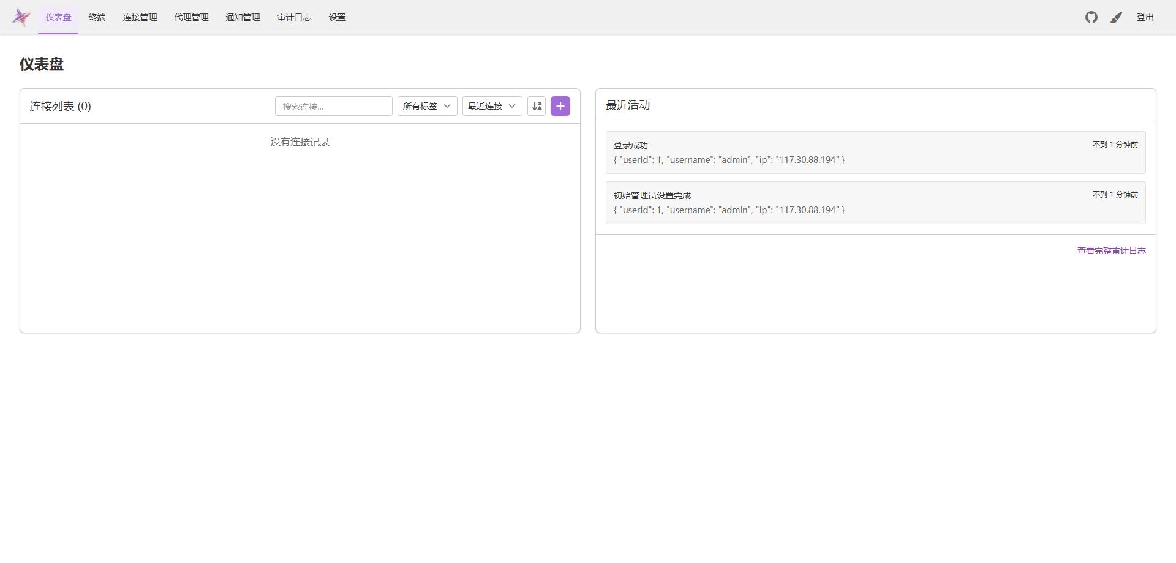Toggle the sort order icon

click(x=537, y=106)
